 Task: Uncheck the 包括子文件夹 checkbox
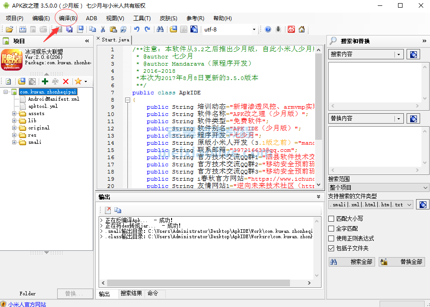pos(332,249)
